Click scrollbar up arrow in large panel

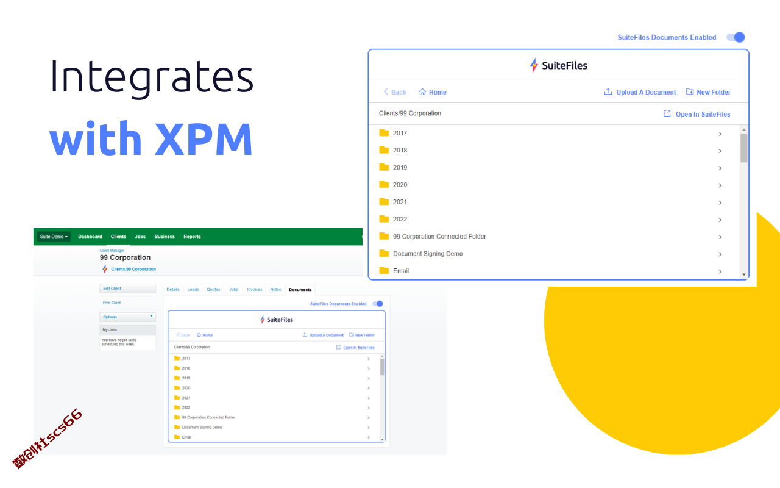(743, 129)
